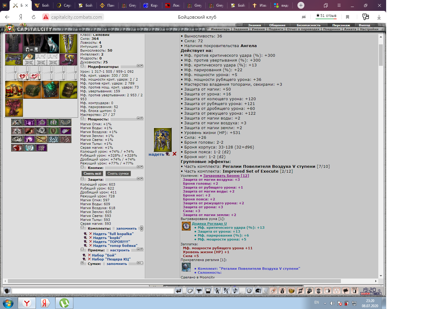Open the Инвентарь submenu tab
This screenshot has width=432, height=309.
220,29
